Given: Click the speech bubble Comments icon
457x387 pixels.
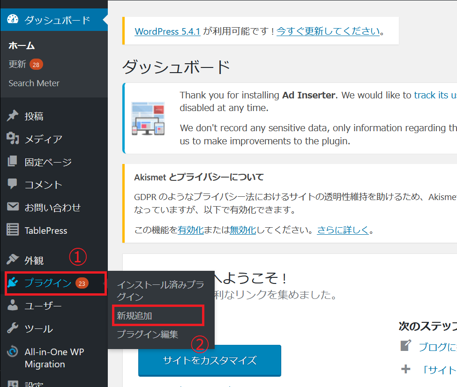Looking at the screenshot, I should 13,185.
